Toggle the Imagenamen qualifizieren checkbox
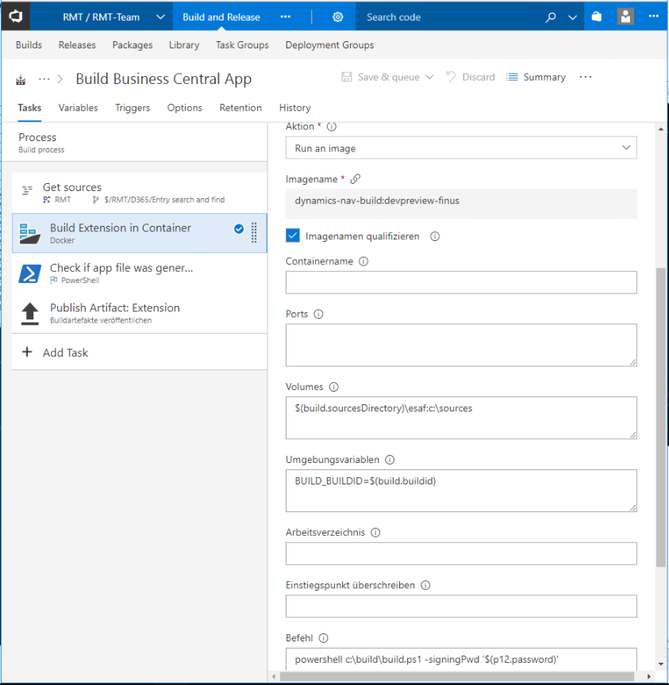669x685 pixels. point(293,235)
